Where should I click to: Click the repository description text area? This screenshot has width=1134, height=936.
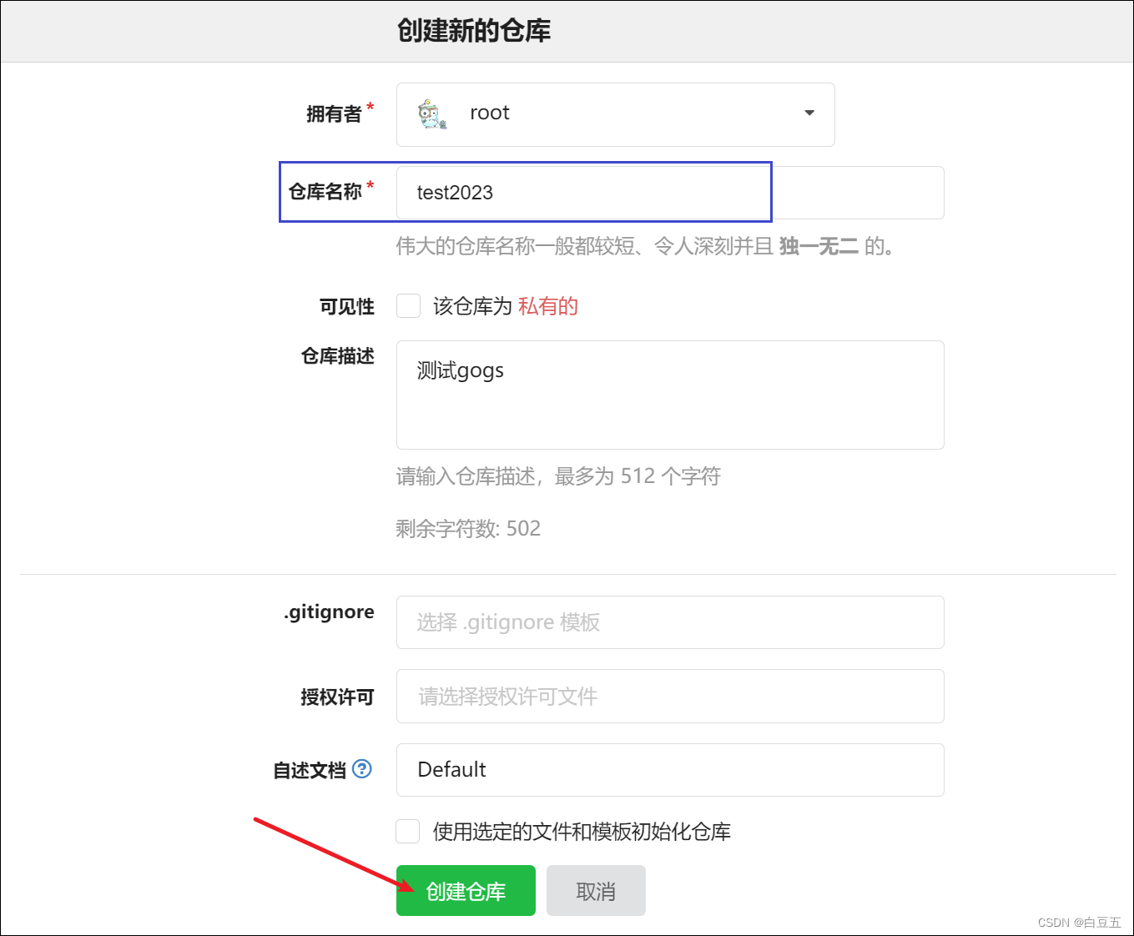click(x=670, y=395)
